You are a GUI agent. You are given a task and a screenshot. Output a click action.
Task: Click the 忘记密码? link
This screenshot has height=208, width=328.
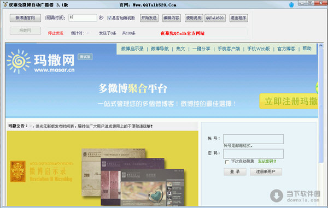pos(267,162)
